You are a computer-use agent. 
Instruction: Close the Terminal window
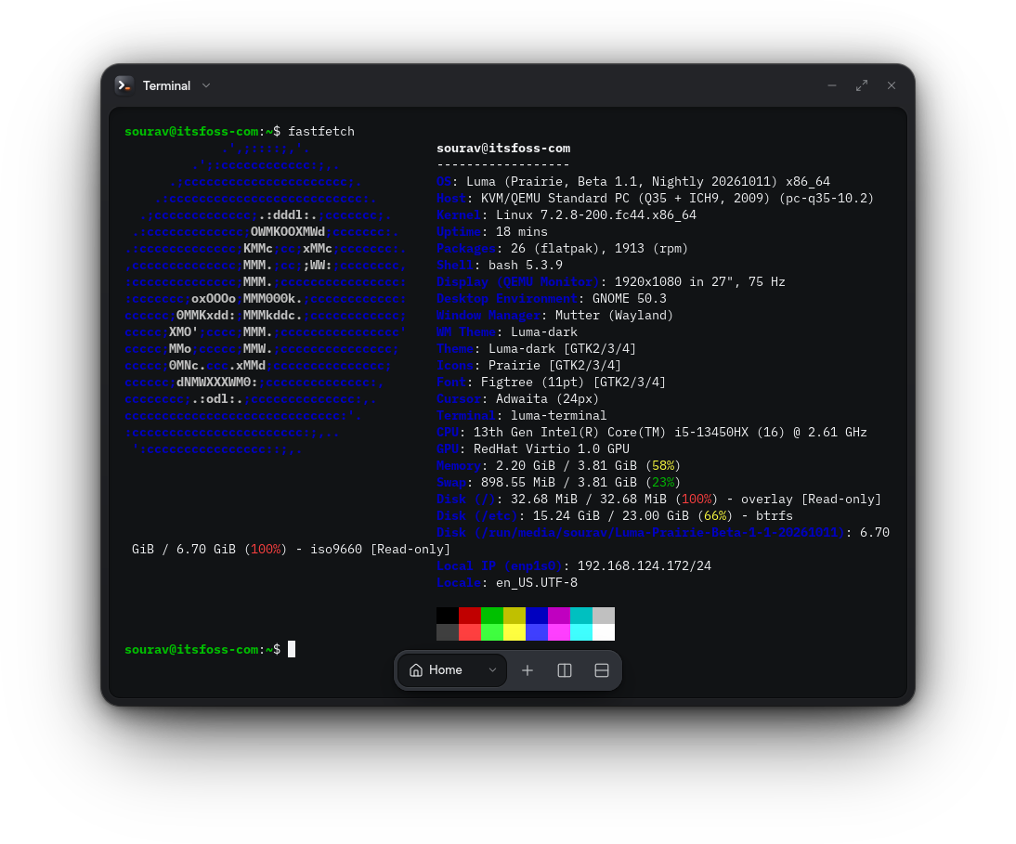[x=892, y=85]
